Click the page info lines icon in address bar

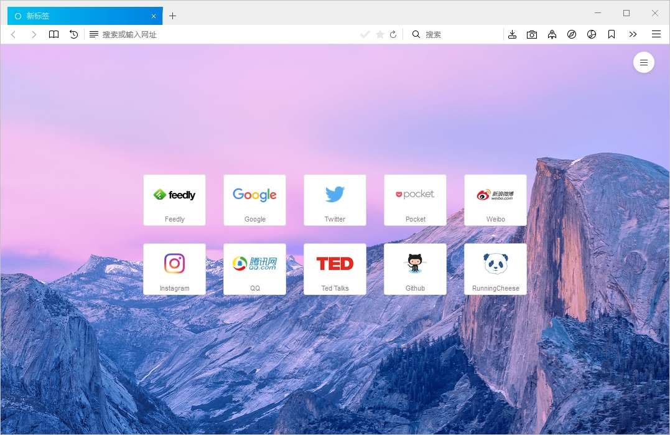coord(93,34)
